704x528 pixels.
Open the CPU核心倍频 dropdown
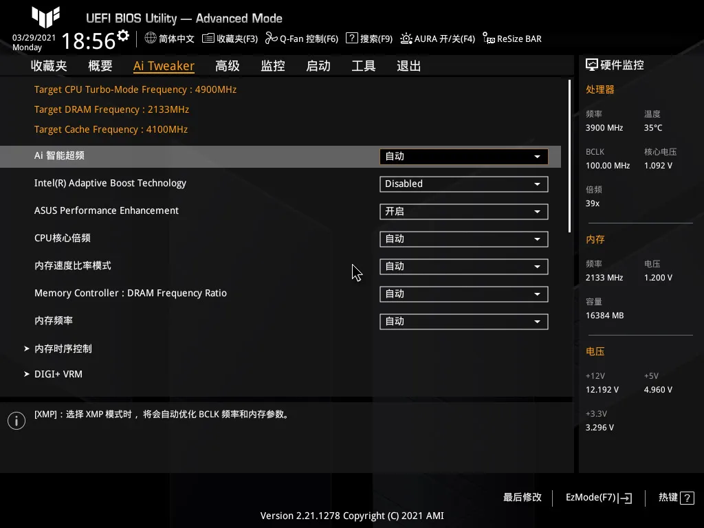[464, 239]
